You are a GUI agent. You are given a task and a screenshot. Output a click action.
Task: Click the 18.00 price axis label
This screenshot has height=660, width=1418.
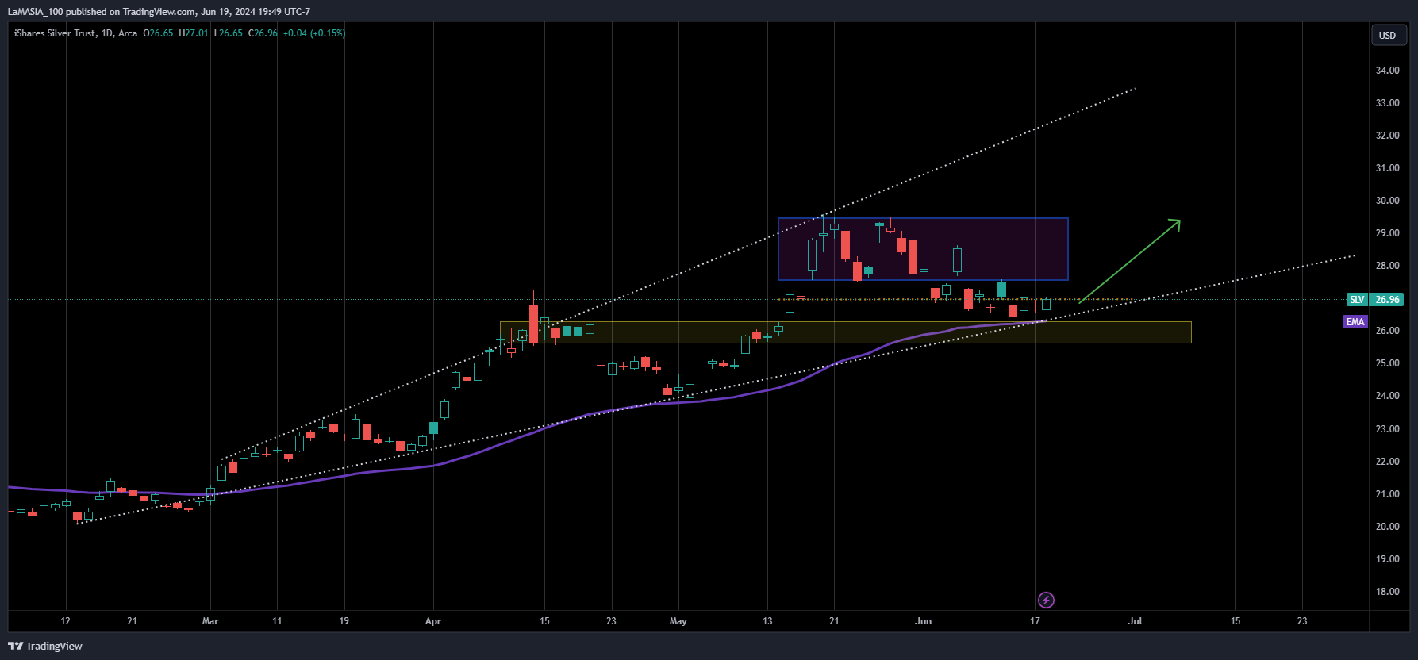click(x=1387, y=592)
